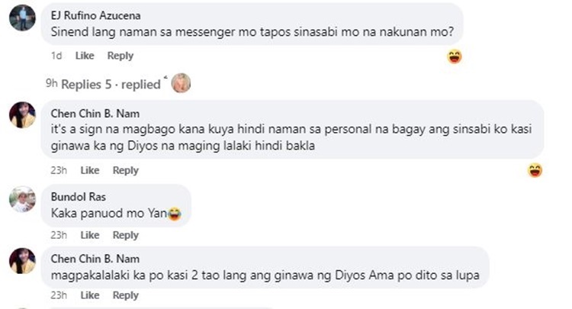Click the laughing emoji in Bundol Ras comment
572x309 pixels.
175,214
